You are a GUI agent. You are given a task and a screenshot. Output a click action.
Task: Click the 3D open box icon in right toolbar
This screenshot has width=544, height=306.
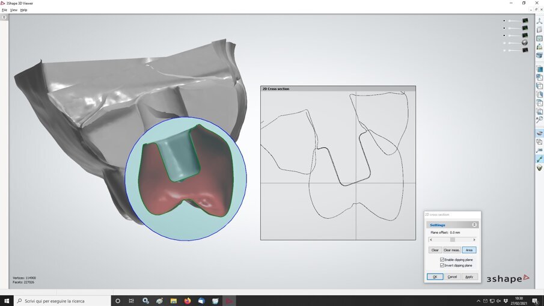539,55
